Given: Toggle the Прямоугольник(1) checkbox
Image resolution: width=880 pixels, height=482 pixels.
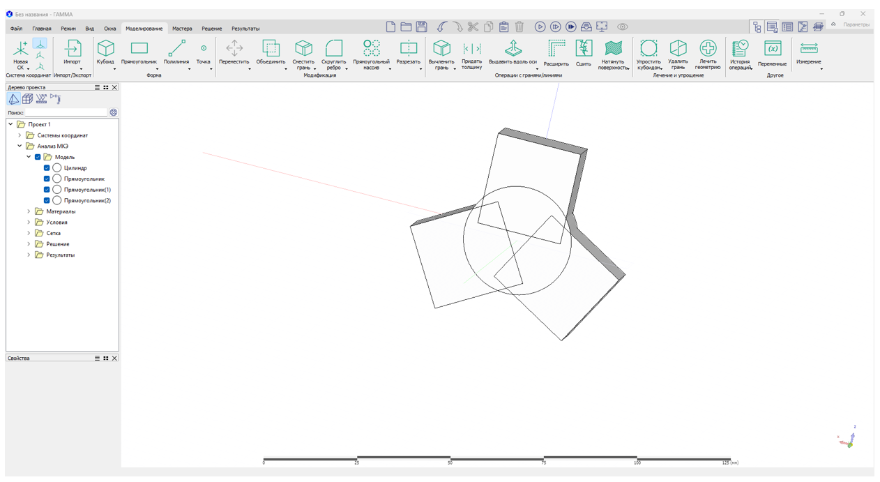Looking at the screenshot, I should (47, 190).
